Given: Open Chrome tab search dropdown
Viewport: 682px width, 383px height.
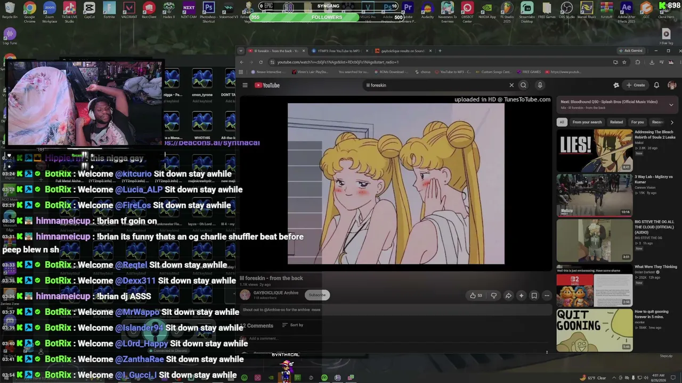Looking at the screenshot, I should point(241,51).
